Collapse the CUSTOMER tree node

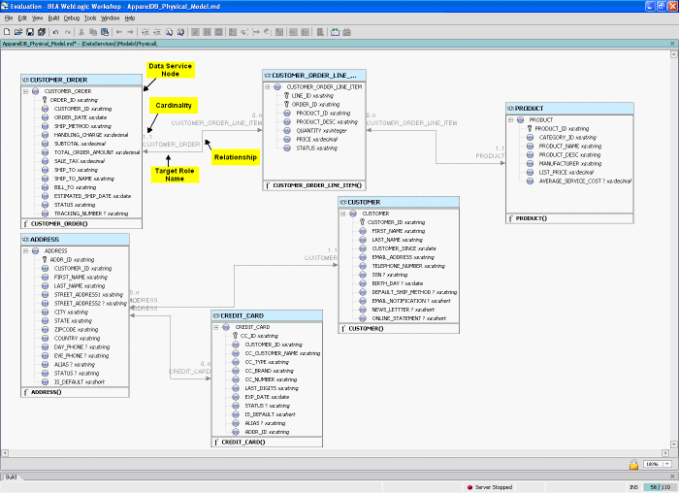pos(343,214)
